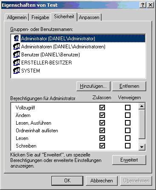Select the Benutzer group icon
The image size is (156, 190).
(x=17, y=54)
